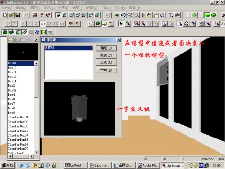Viewport: 225px width, 169px height.
Task: Open the 光照(L) menu
Action: pos(63,8)
